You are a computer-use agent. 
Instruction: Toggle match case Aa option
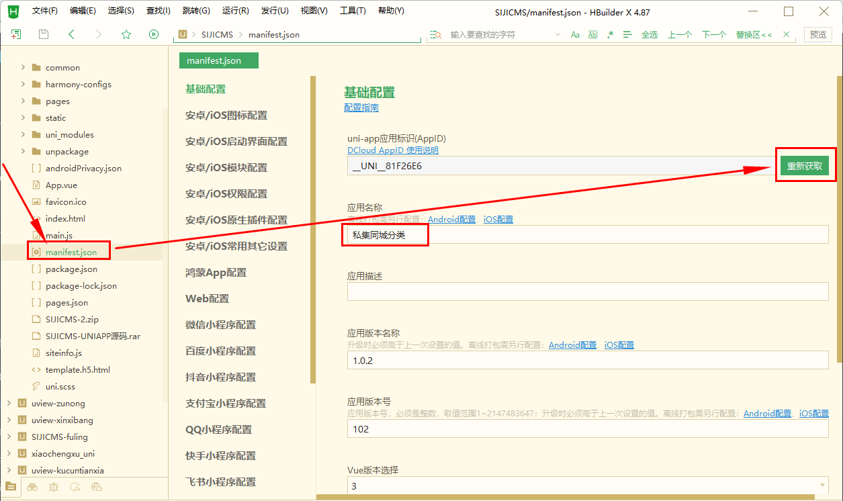[x=575, y=34]
